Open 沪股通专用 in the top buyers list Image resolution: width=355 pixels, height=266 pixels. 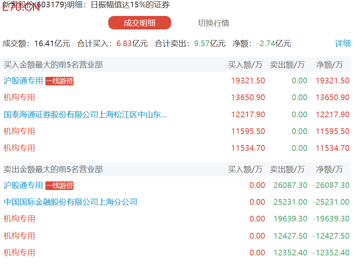pos(23,81)
